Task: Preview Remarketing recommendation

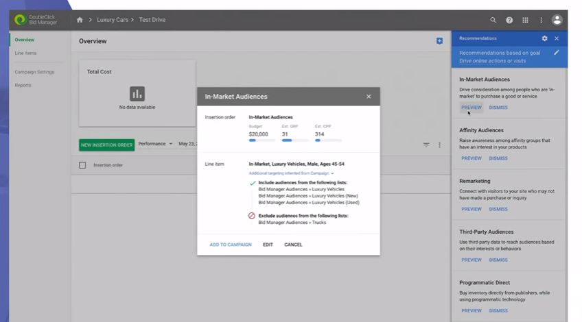Action: click(472, 209)
